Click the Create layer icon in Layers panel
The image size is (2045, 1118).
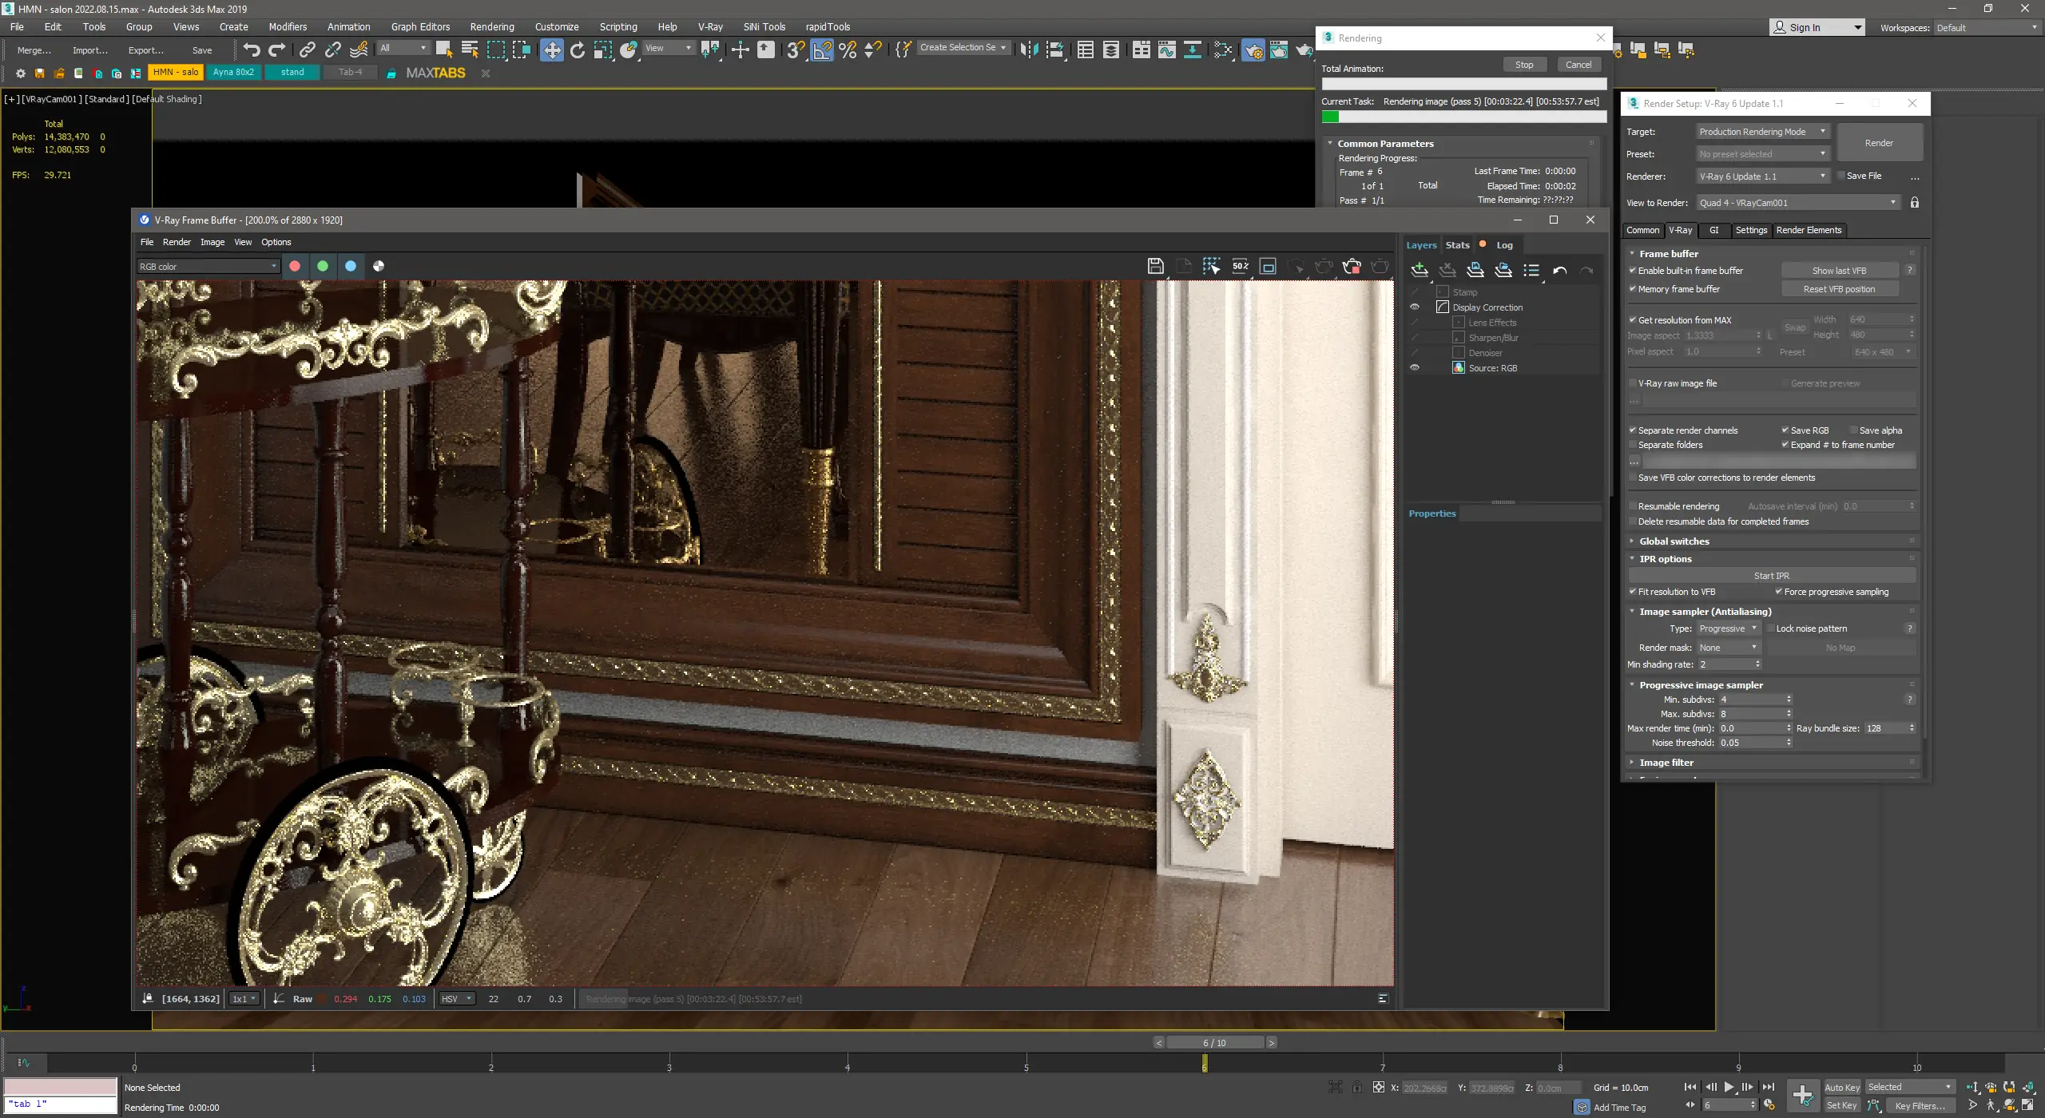pyautogui.click(x=1420, y=270)
